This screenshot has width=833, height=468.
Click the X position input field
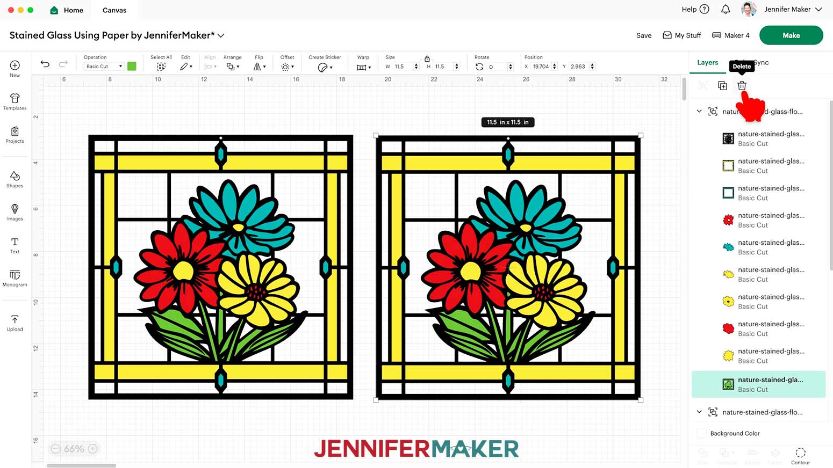click(541, 67)
